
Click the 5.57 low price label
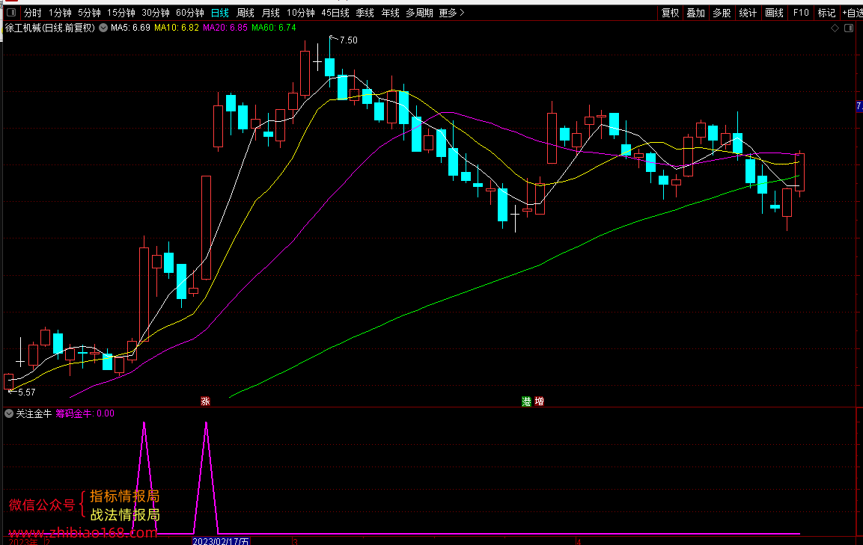coord(26,392)
